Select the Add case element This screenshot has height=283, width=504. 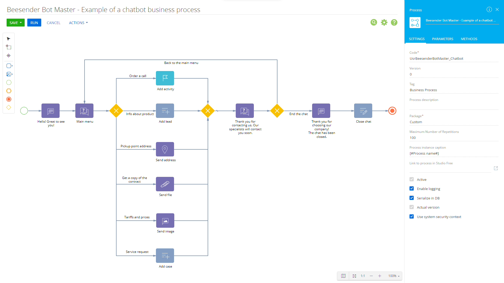coord(165,255)
